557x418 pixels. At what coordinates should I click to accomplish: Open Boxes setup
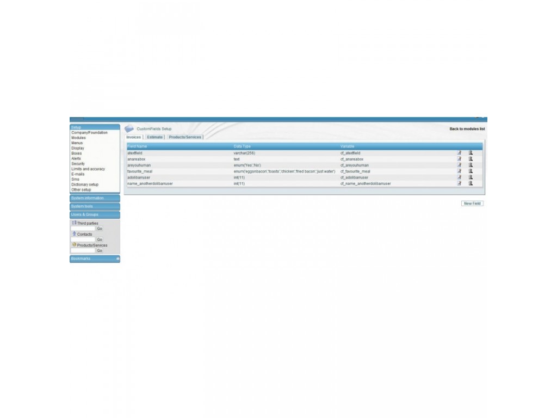click(x=76, y=153)
